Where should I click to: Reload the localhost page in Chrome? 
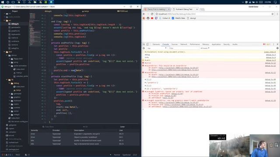tap(152, 14)
